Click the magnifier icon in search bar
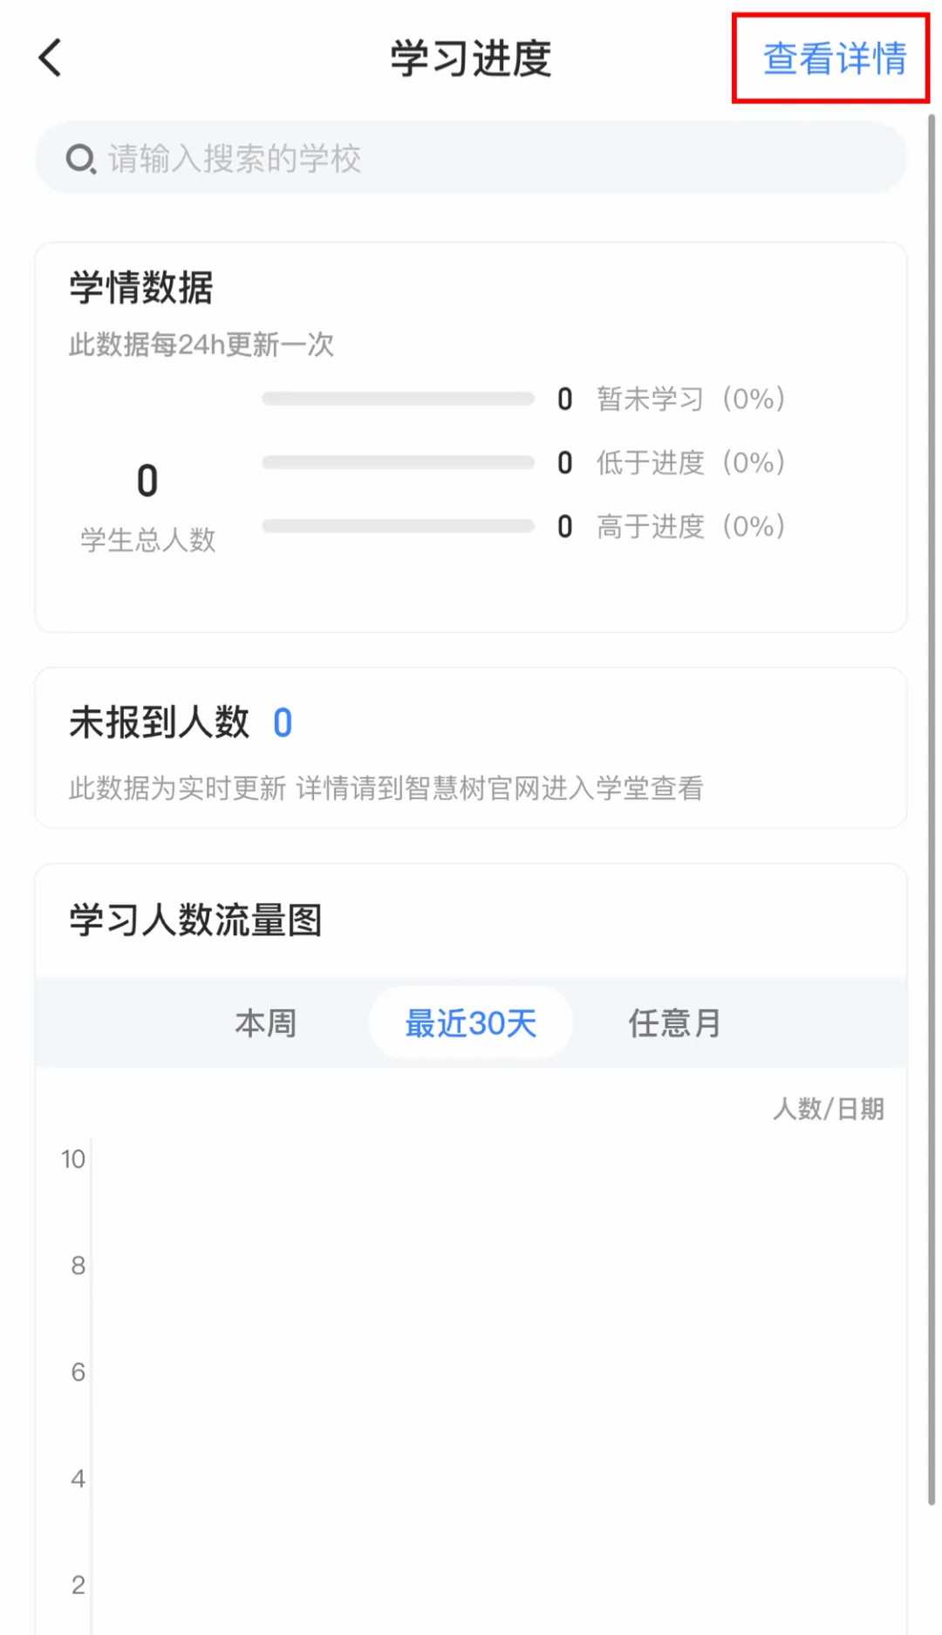Screen dimensions: 942x1635 tap(79, 158)
